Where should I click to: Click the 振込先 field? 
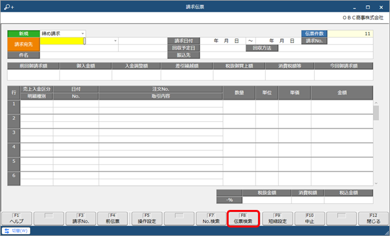287,55
